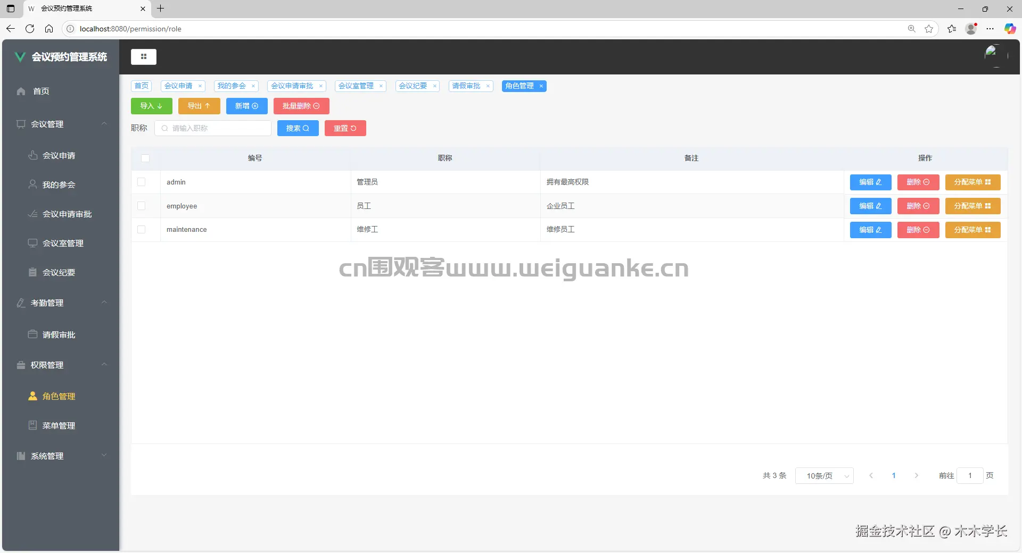Image resolution: width=1022 pixels, height=553 pixels.
Task: Open 角色管理 sidebar item
Action: tap(61, 396)
